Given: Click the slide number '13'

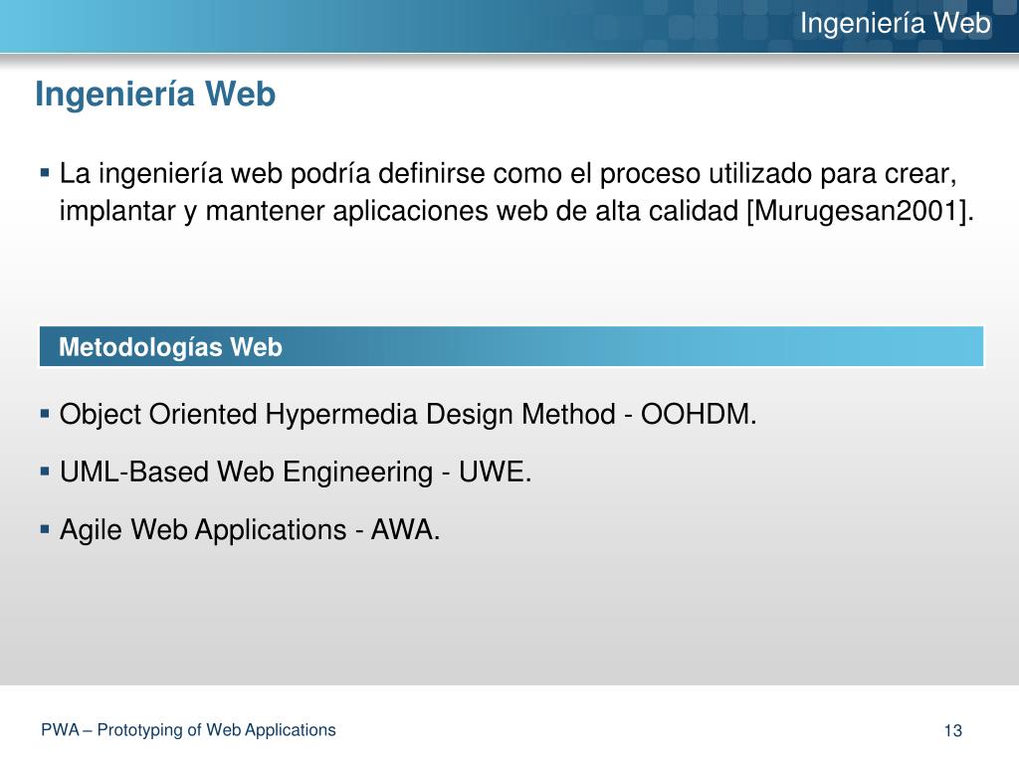Looking at the screenshot, I should (952, 731).
